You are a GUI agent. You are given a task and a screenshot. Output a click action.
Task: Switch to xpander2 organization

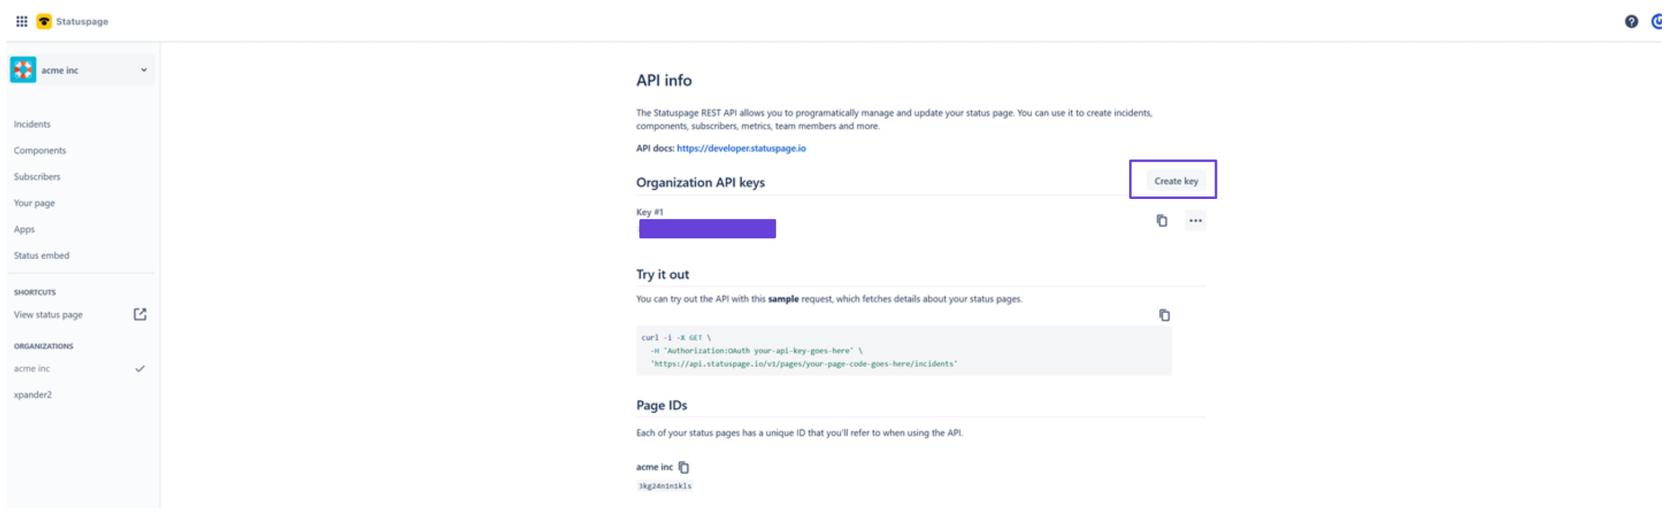33,394
